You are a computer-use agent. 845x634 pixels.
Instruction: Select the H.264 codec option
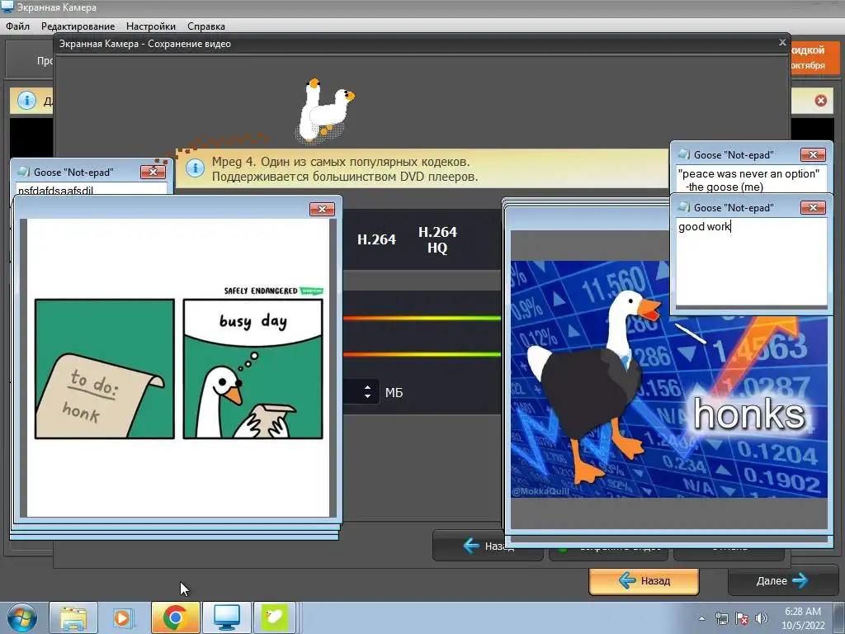pos(376,239)
